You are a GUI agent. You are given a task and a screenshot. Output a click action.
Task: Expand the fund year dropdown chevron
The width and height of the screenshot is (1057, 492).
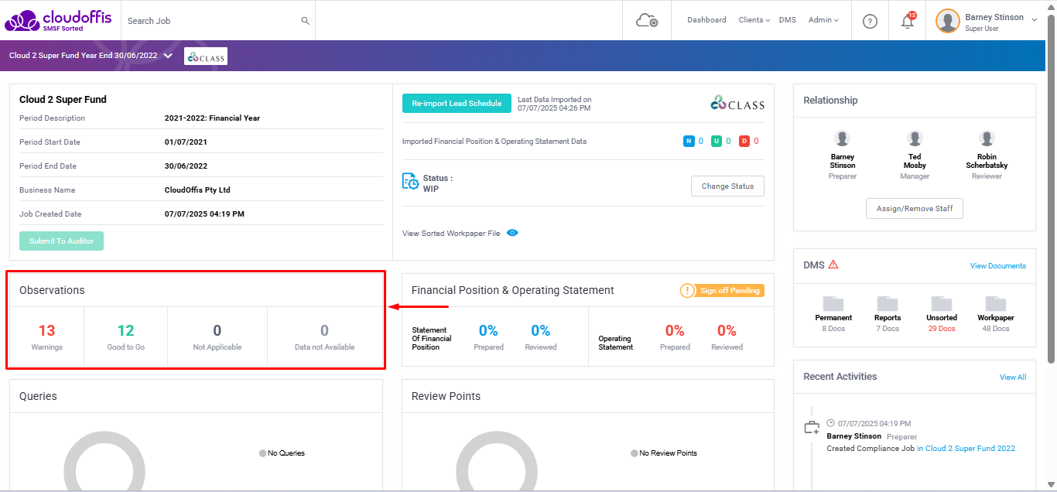(x=168, y=56)
